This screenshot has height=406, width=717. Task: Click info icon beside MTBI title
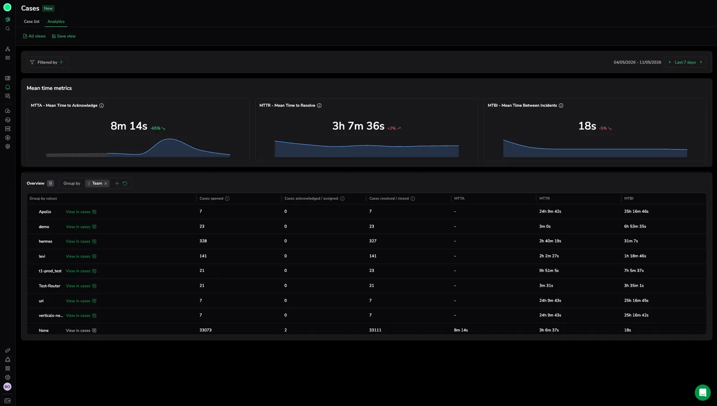click(x=561, y=105)
